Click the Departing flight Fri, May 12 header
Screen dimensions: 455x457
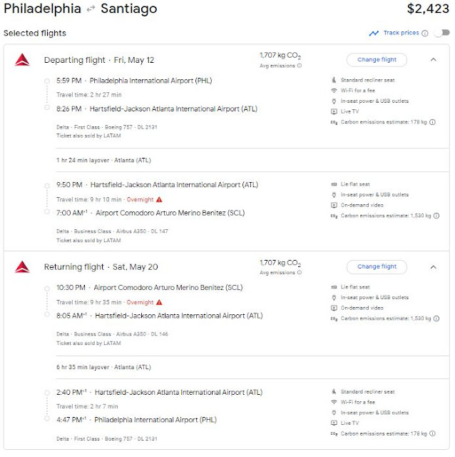click(x=98, y=60)
